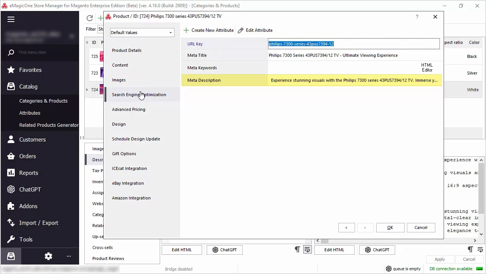Click the pencil icon for Edit Attribute
The width and height of the screenshot is (486, 274).
pyautogui.click(x=240, y=30)
